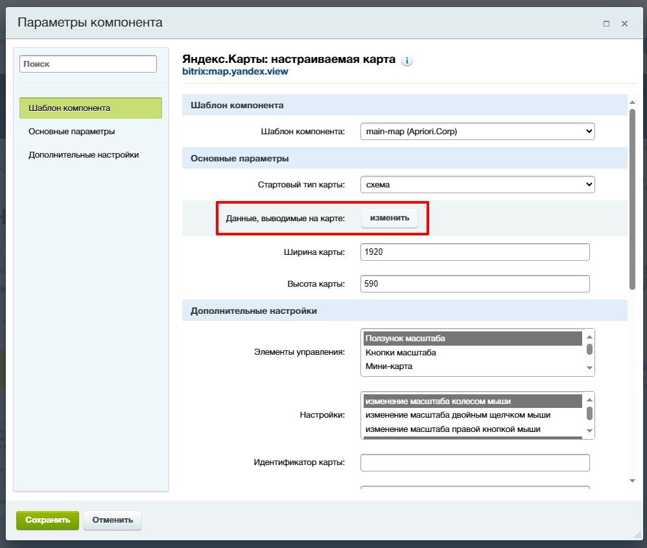647x548 pixels.
Task: Click scroll-up arrow of main parameters panel
Action: [632, 102]
